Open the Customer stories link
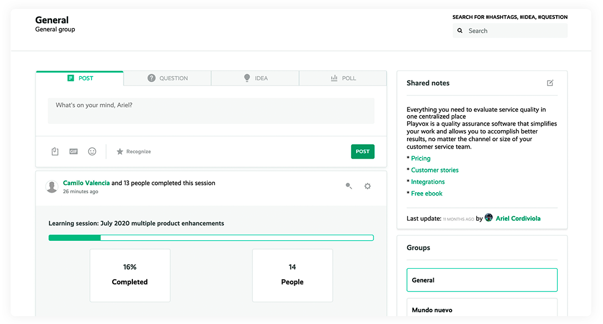Viewport: 603px width, 324px height. (434, 170)
